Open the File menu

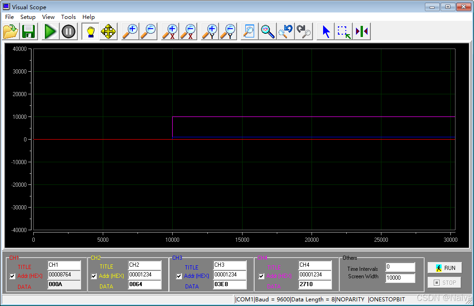click(9, 17)
